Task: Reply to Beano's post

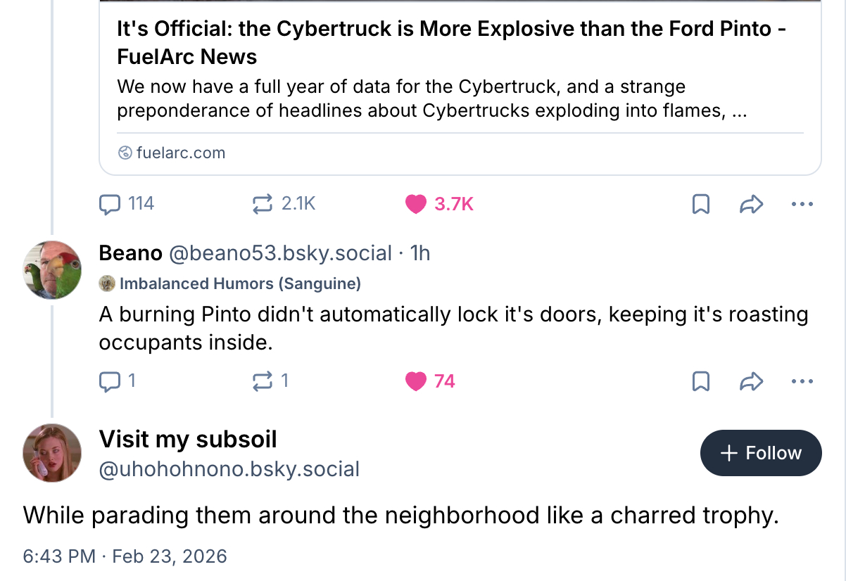Action: coord(110,381)
